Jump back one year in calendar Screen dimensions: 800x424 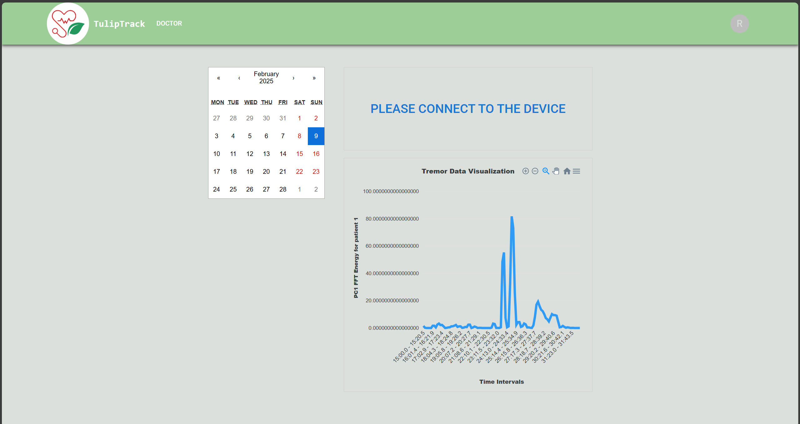coord(218,78)
